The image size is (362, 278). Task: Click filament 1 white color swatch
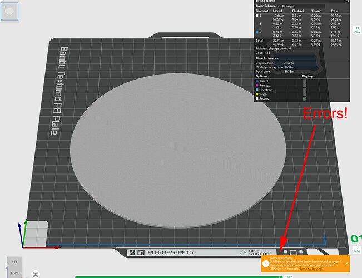pyautogui.click(x=257, y=16)
